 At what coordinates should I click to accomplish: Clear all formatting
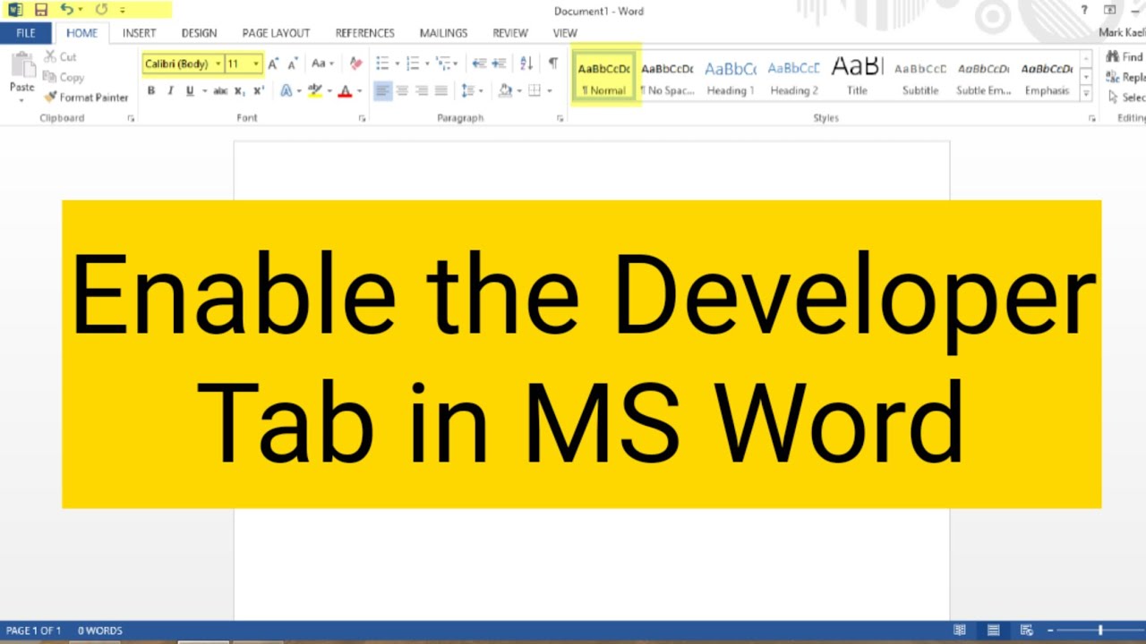[355, 64]
